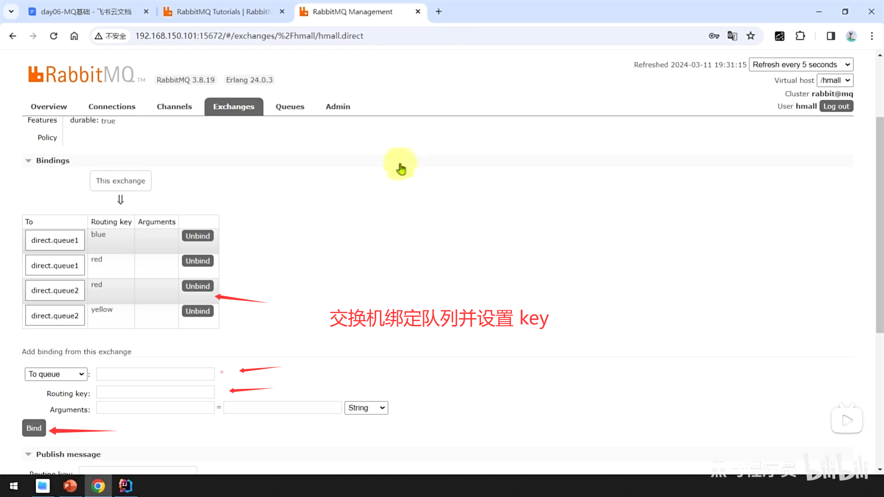Unbind direct.queue2 with yellow key
884x497 pixels.
pos(198,311)
